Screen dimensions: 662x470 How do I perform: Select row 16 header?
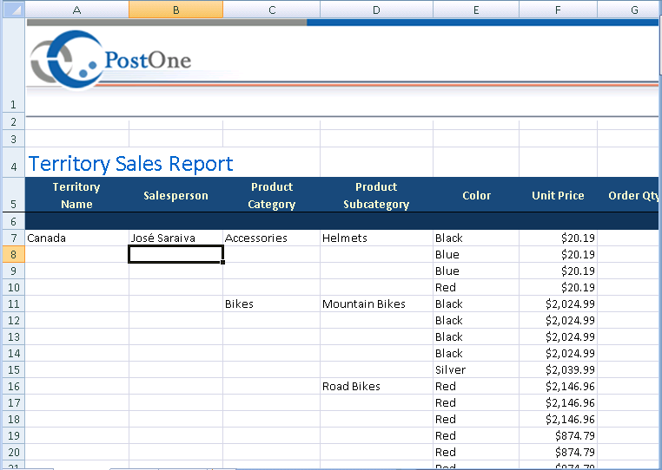pyautogui.click(x=14, y=386)
